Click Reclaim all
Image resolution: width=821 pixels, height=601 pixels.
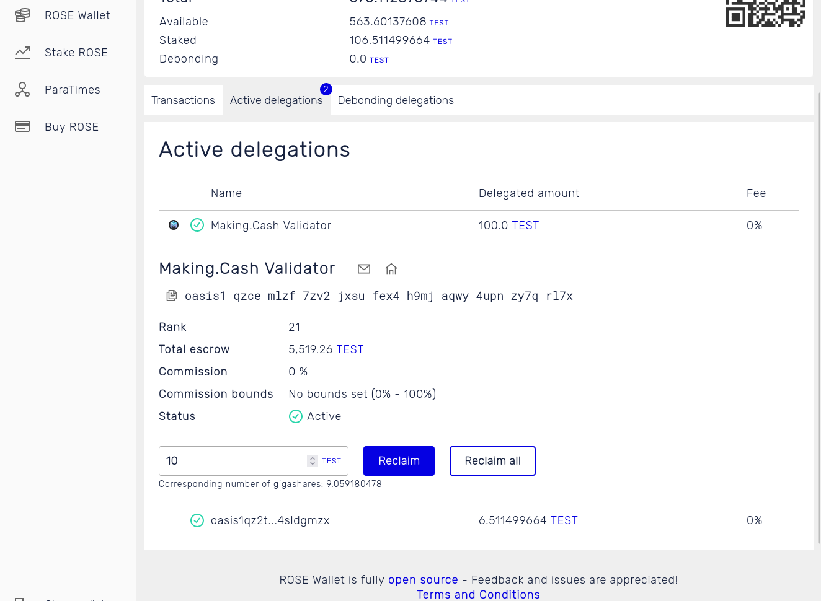point(492,460)
